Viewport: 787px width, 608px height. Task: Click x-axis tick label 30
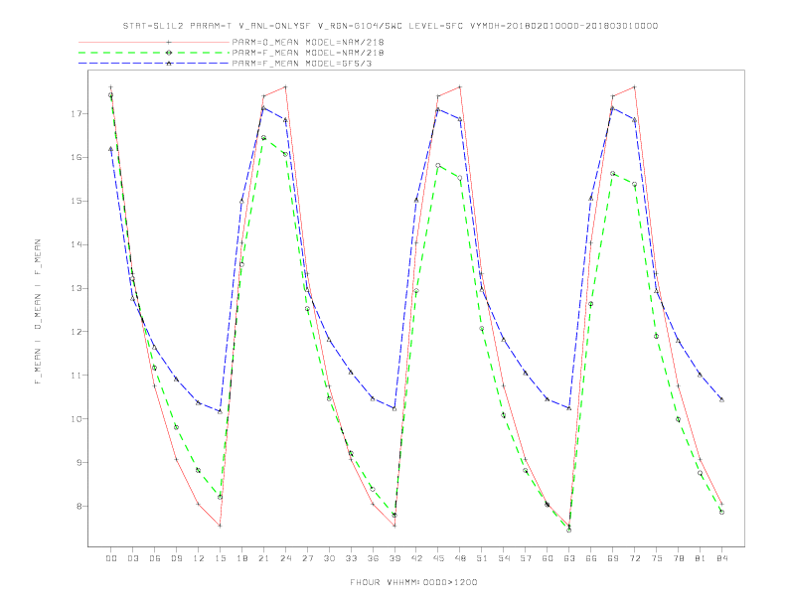tap(329, 558)
